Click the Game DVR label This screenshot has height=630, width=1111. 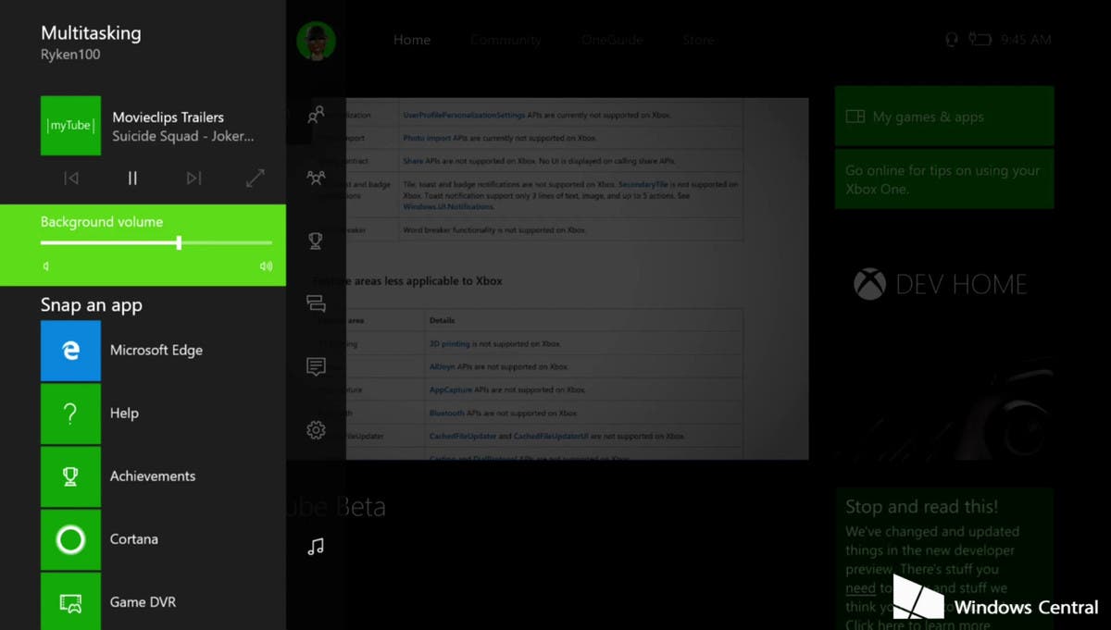pos(143,602)
